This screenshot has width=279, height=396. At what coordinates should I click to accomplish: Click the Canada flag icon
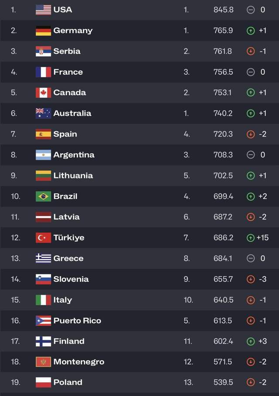(43, 92)
